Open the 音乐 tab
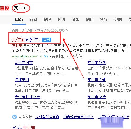131x129 pixels. tap(75, 19)
